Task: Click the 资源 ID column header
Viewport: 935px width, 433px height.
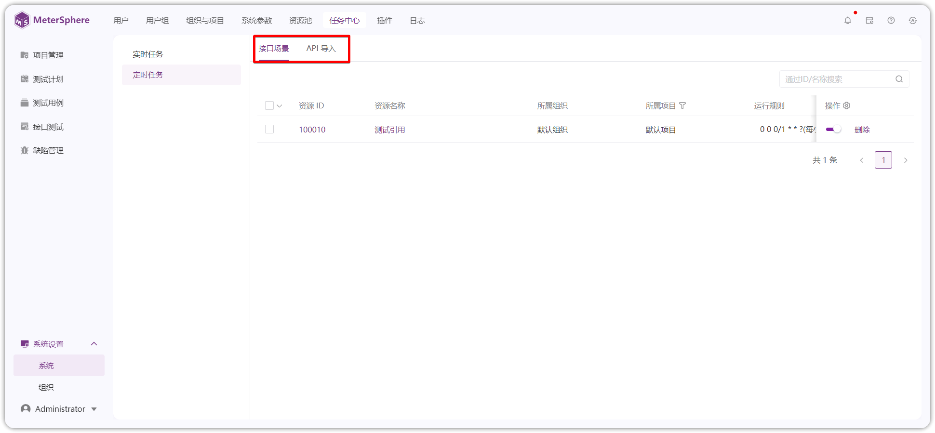Action: [x=311, y=105]
